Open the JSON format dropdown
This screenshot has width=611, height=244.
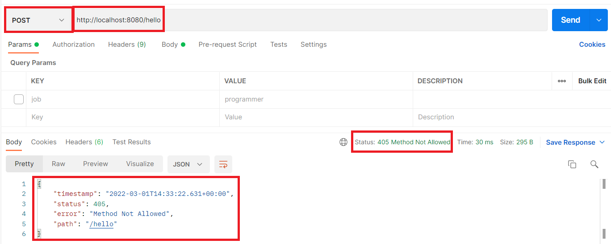188,164
